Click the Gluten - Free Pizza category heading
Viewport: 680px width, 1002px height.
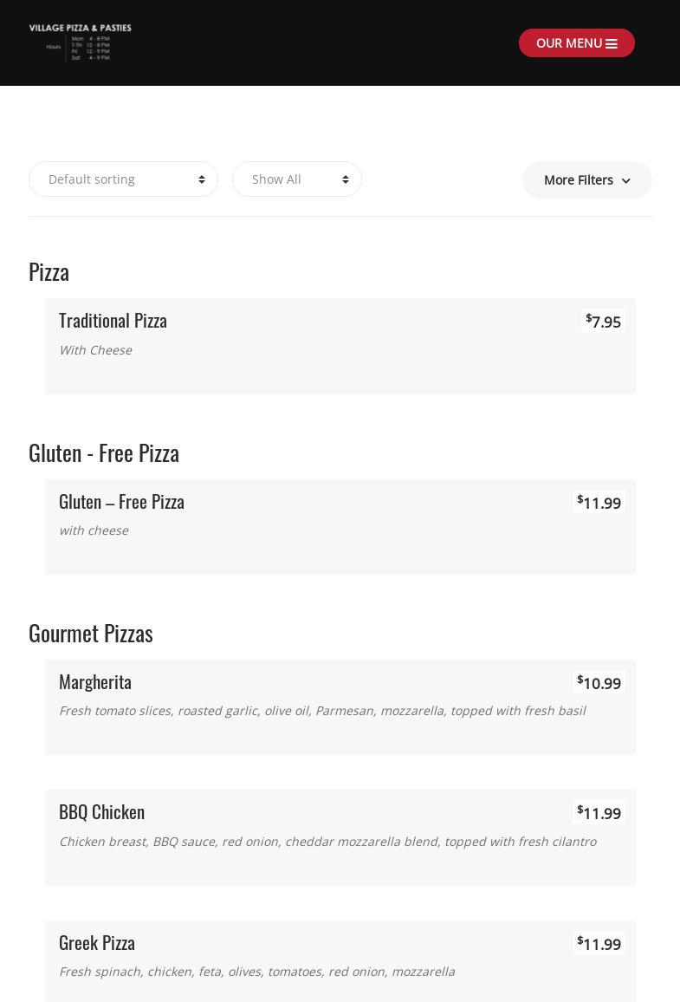coord(104,452)
